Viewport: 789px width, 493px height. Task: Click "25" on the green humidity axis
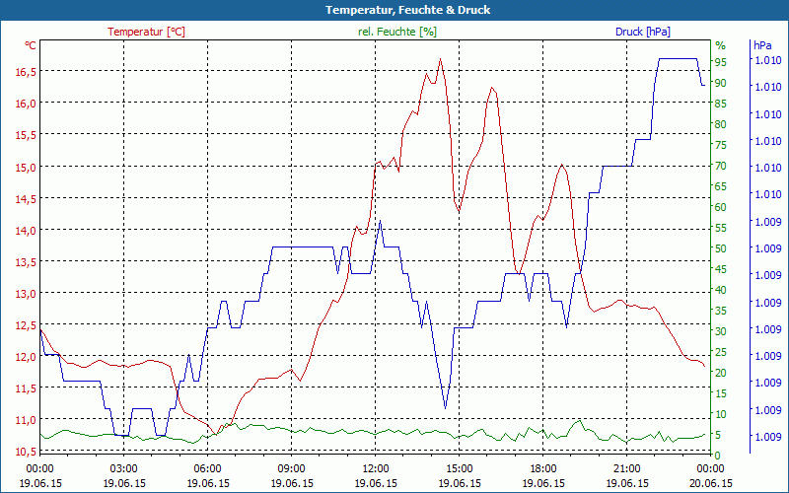coord(721,352)
